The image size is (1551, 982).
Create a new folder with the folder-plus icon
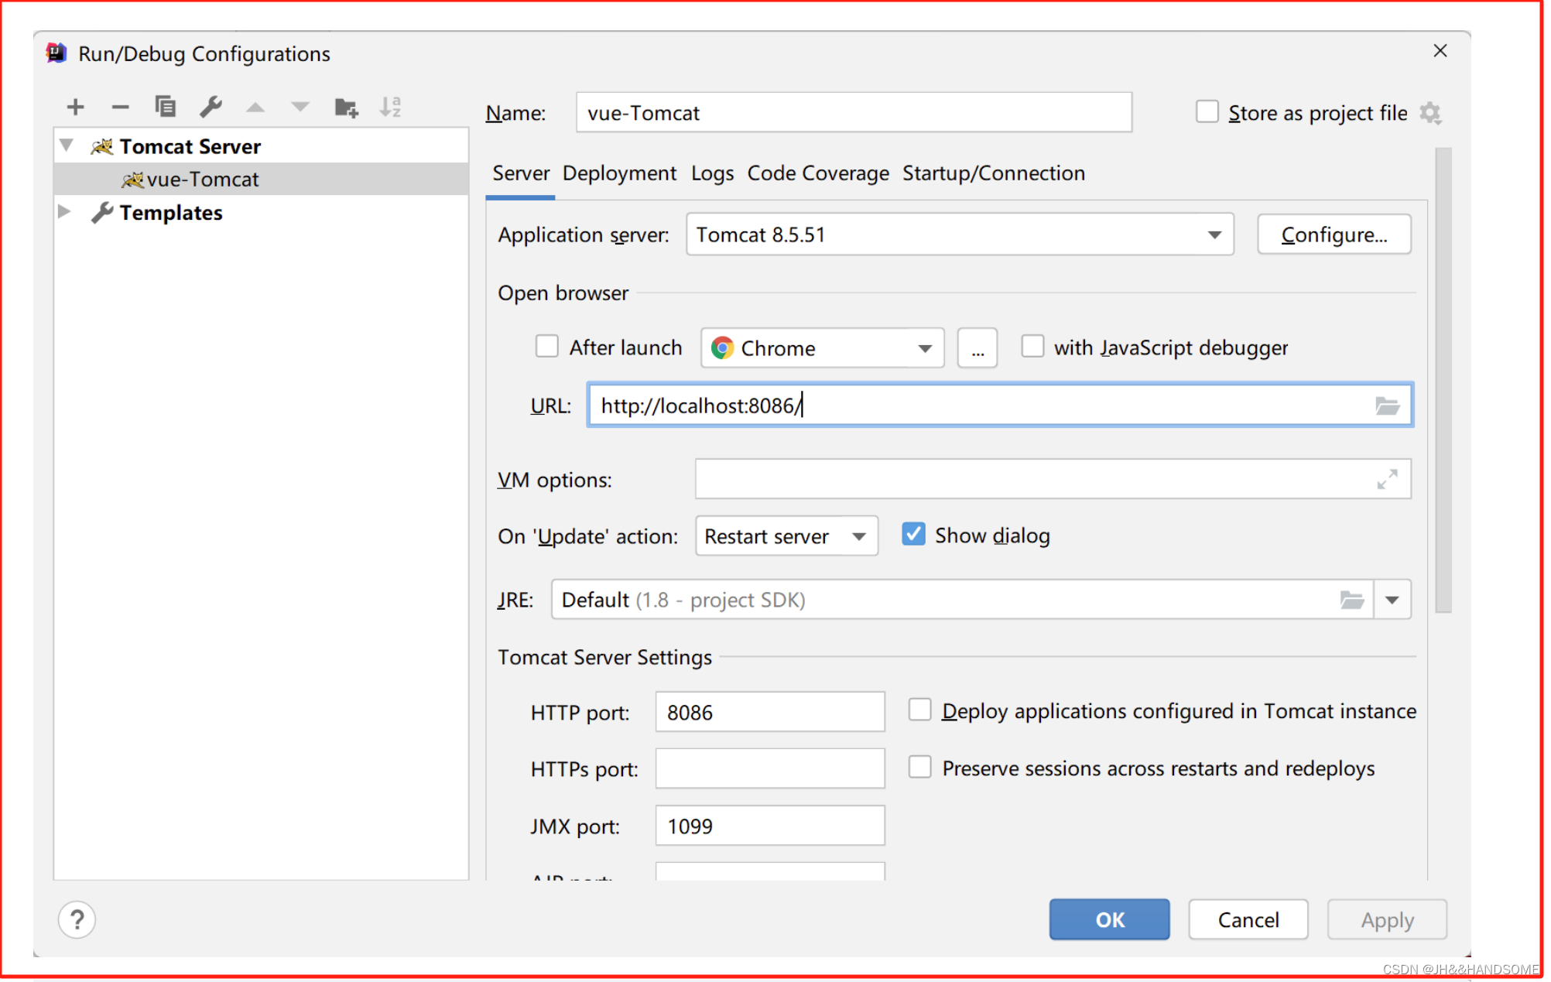(346, 108)
